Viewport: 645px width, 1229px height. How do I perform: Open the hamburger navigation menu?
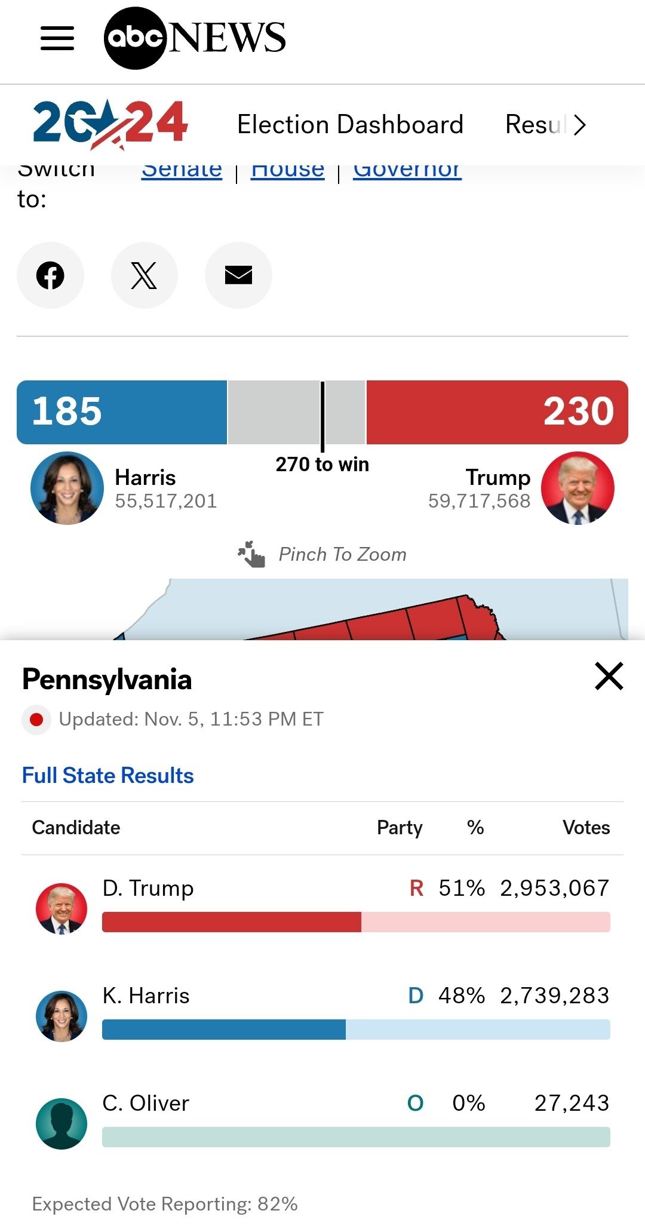(57, 38)
